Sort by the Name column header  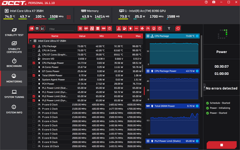pyautogui.click(x=55, y=36)
